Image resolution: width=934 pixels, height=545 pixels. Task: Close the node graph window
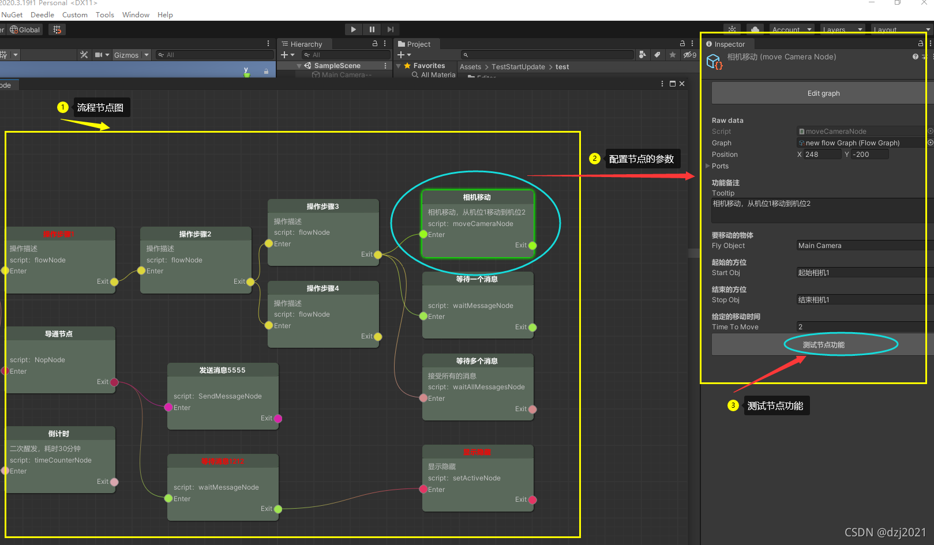coord(682,84)
